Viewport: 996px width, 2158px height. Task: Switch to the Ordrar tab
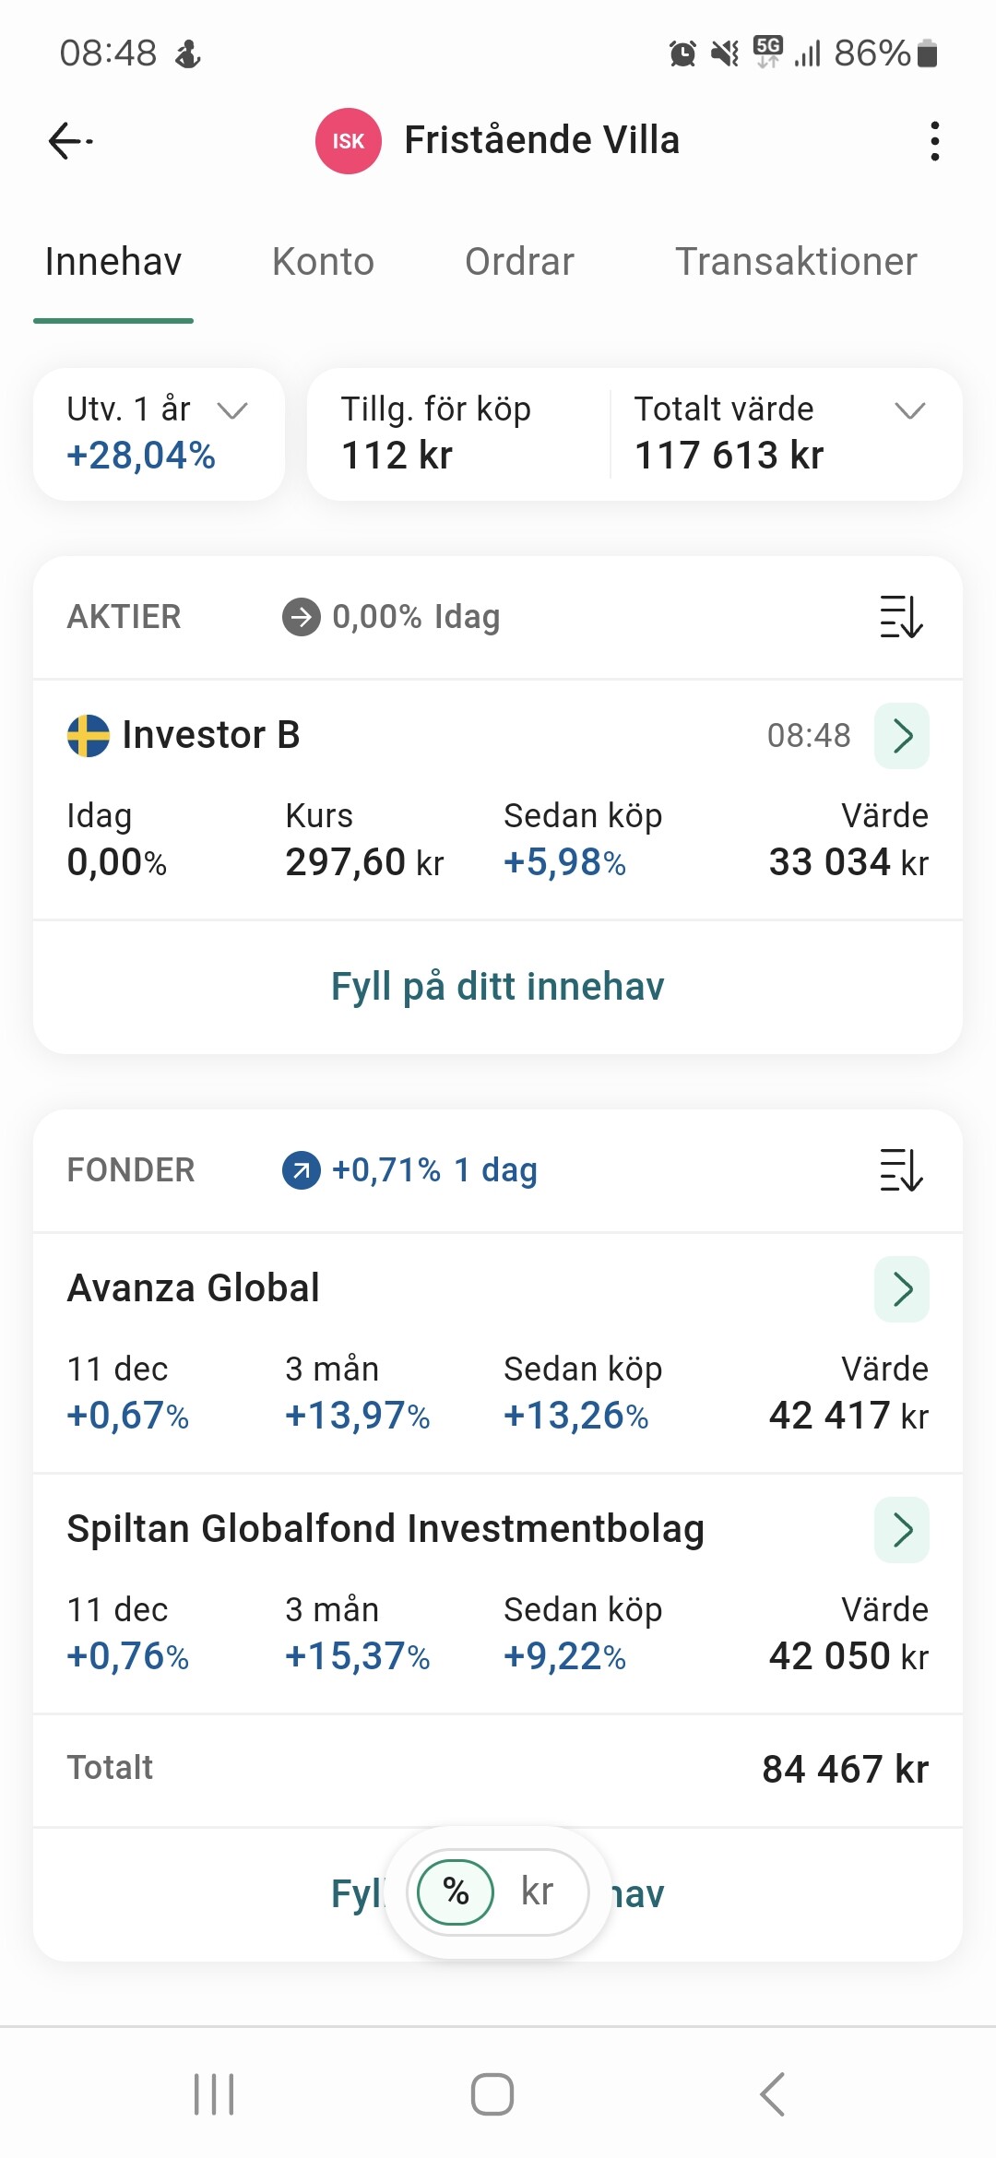tap(519, 262)
